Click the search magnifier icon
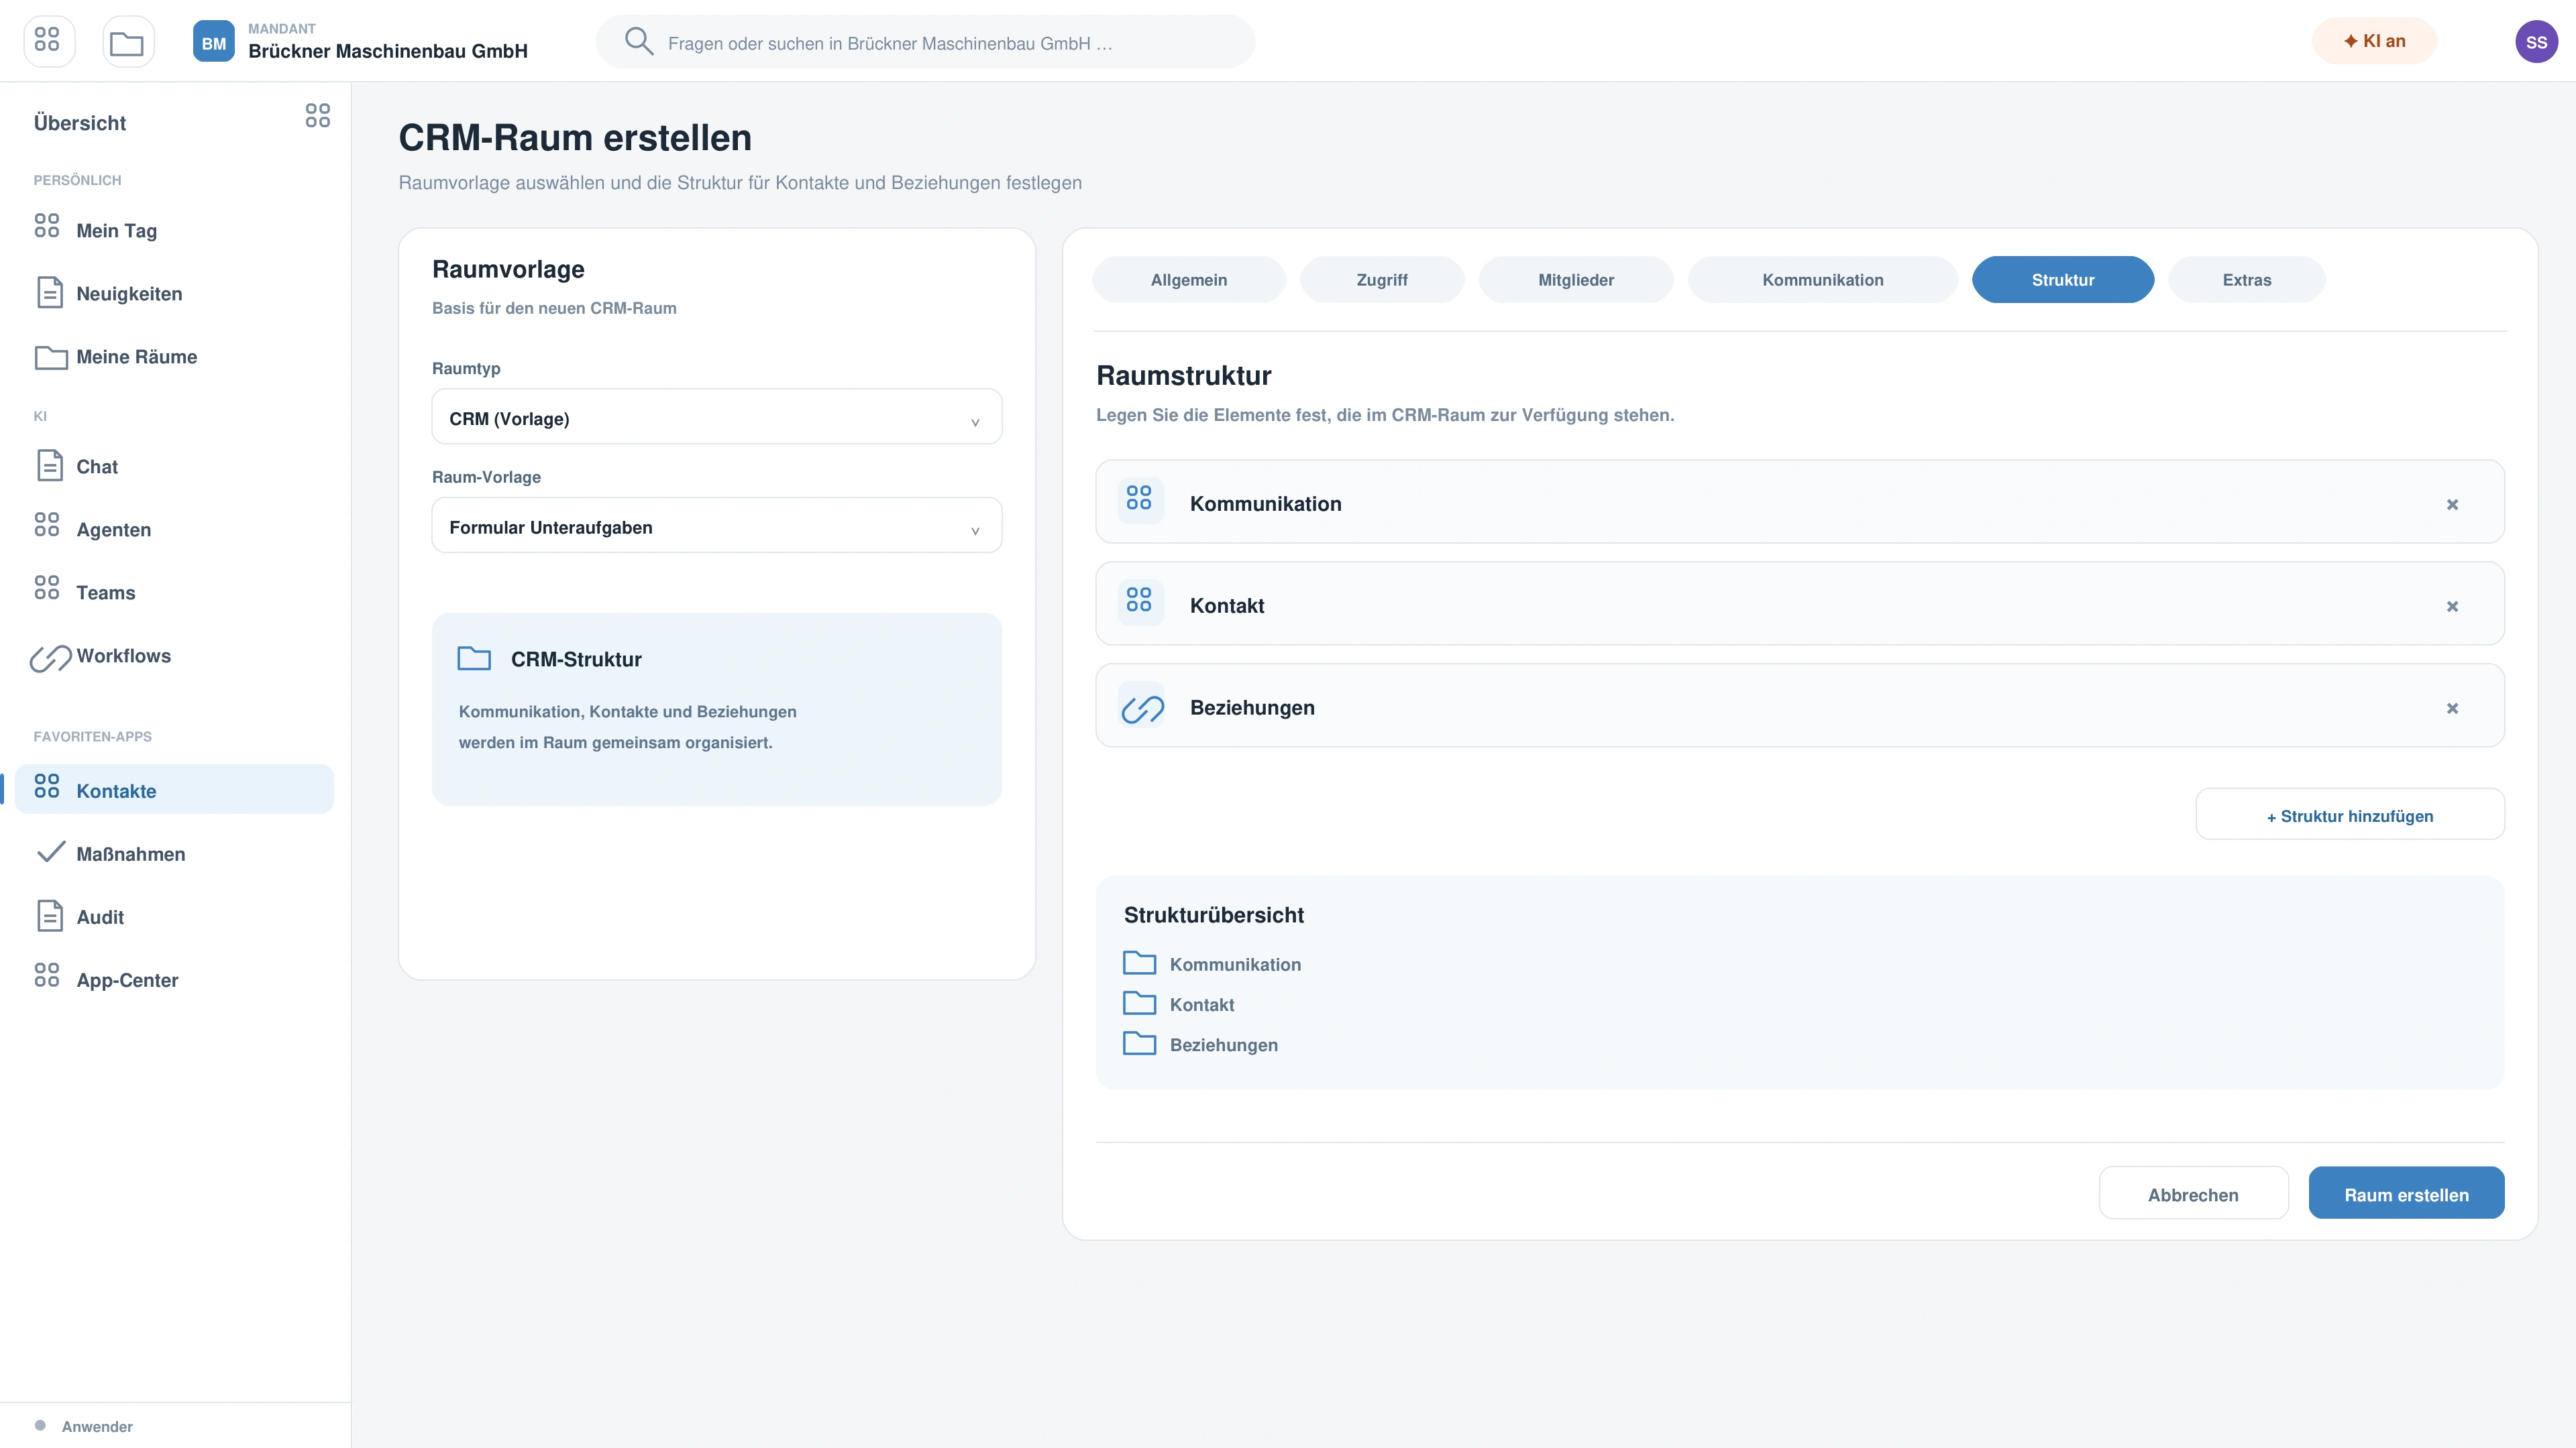The image size is (2576, 1448). point(639,41)
